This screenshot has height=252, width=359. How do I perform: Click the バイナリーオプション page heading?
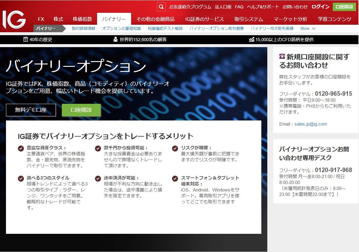(76, 66)
